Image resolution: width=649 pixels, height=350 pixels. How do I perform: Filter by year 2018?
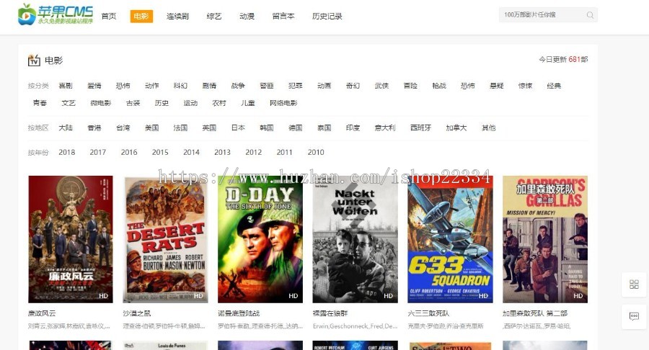pyautogui.click(x=66, y=152)
